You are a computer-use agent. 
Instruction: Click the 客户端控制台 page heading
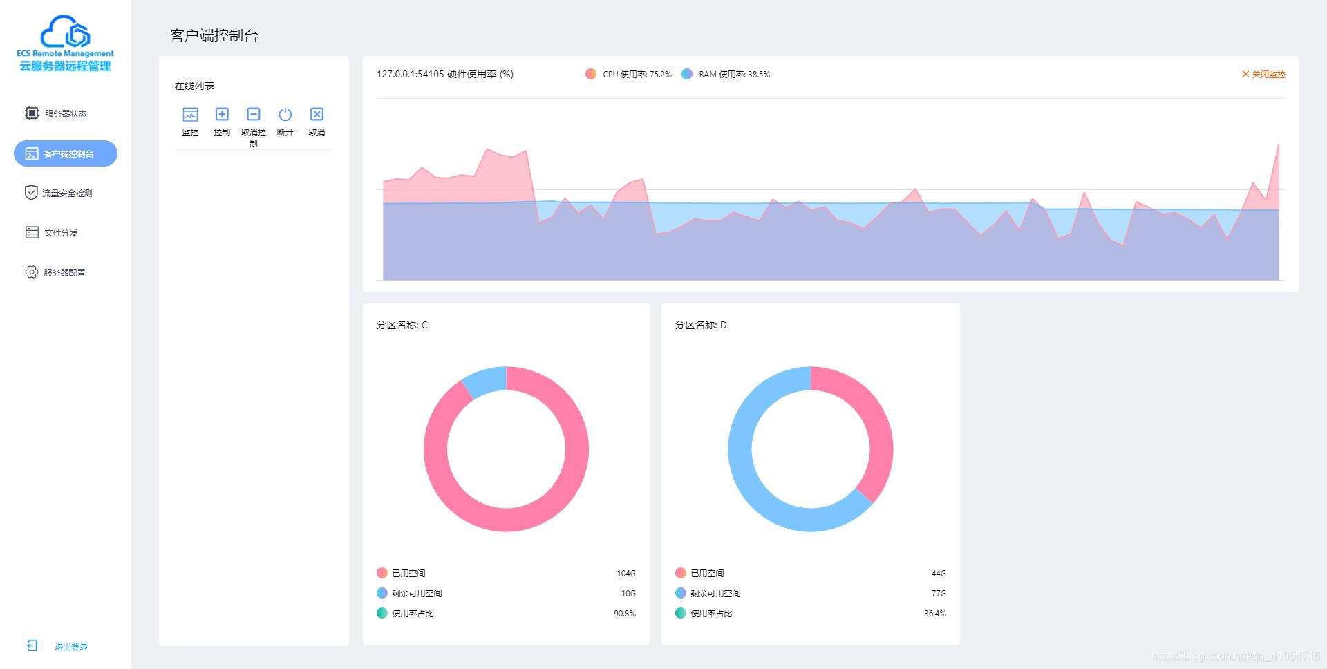(214, 36)
